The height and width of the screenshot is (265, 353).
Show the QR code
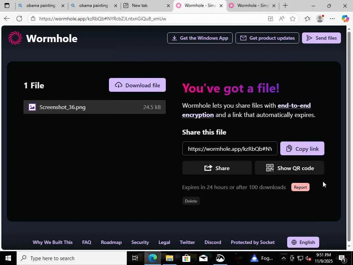click(x=290, y=168)
